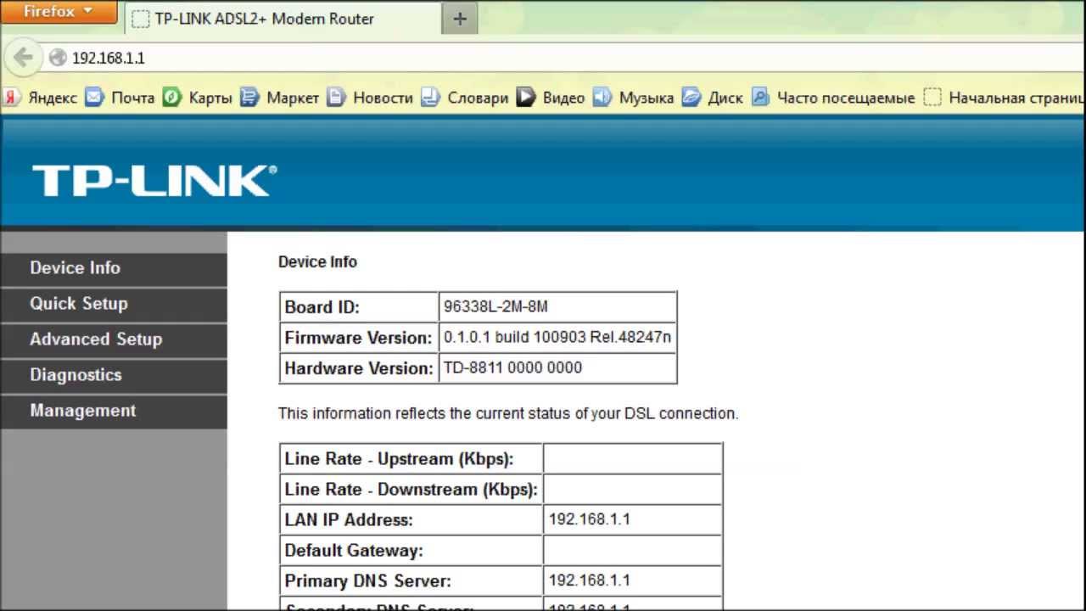Click the Диск bookmark icon
This screenshot has height=611, width=1086.
tap(691, 98)
